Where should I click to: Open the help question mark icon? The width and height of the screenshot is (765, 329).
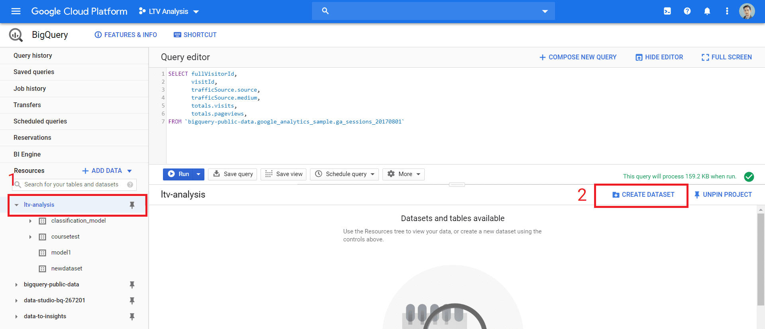687,11
